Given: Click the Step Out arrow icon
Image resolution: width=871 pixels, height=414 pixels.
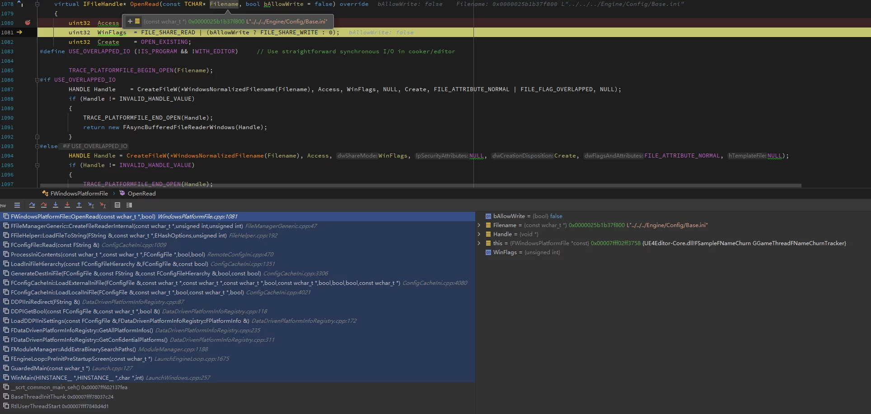Looking at the screenshot, I should click(79, 205).
